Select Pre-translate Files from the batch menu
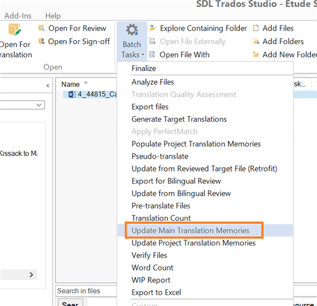Screen dimensions: 317x306 [x=161, y=206]
